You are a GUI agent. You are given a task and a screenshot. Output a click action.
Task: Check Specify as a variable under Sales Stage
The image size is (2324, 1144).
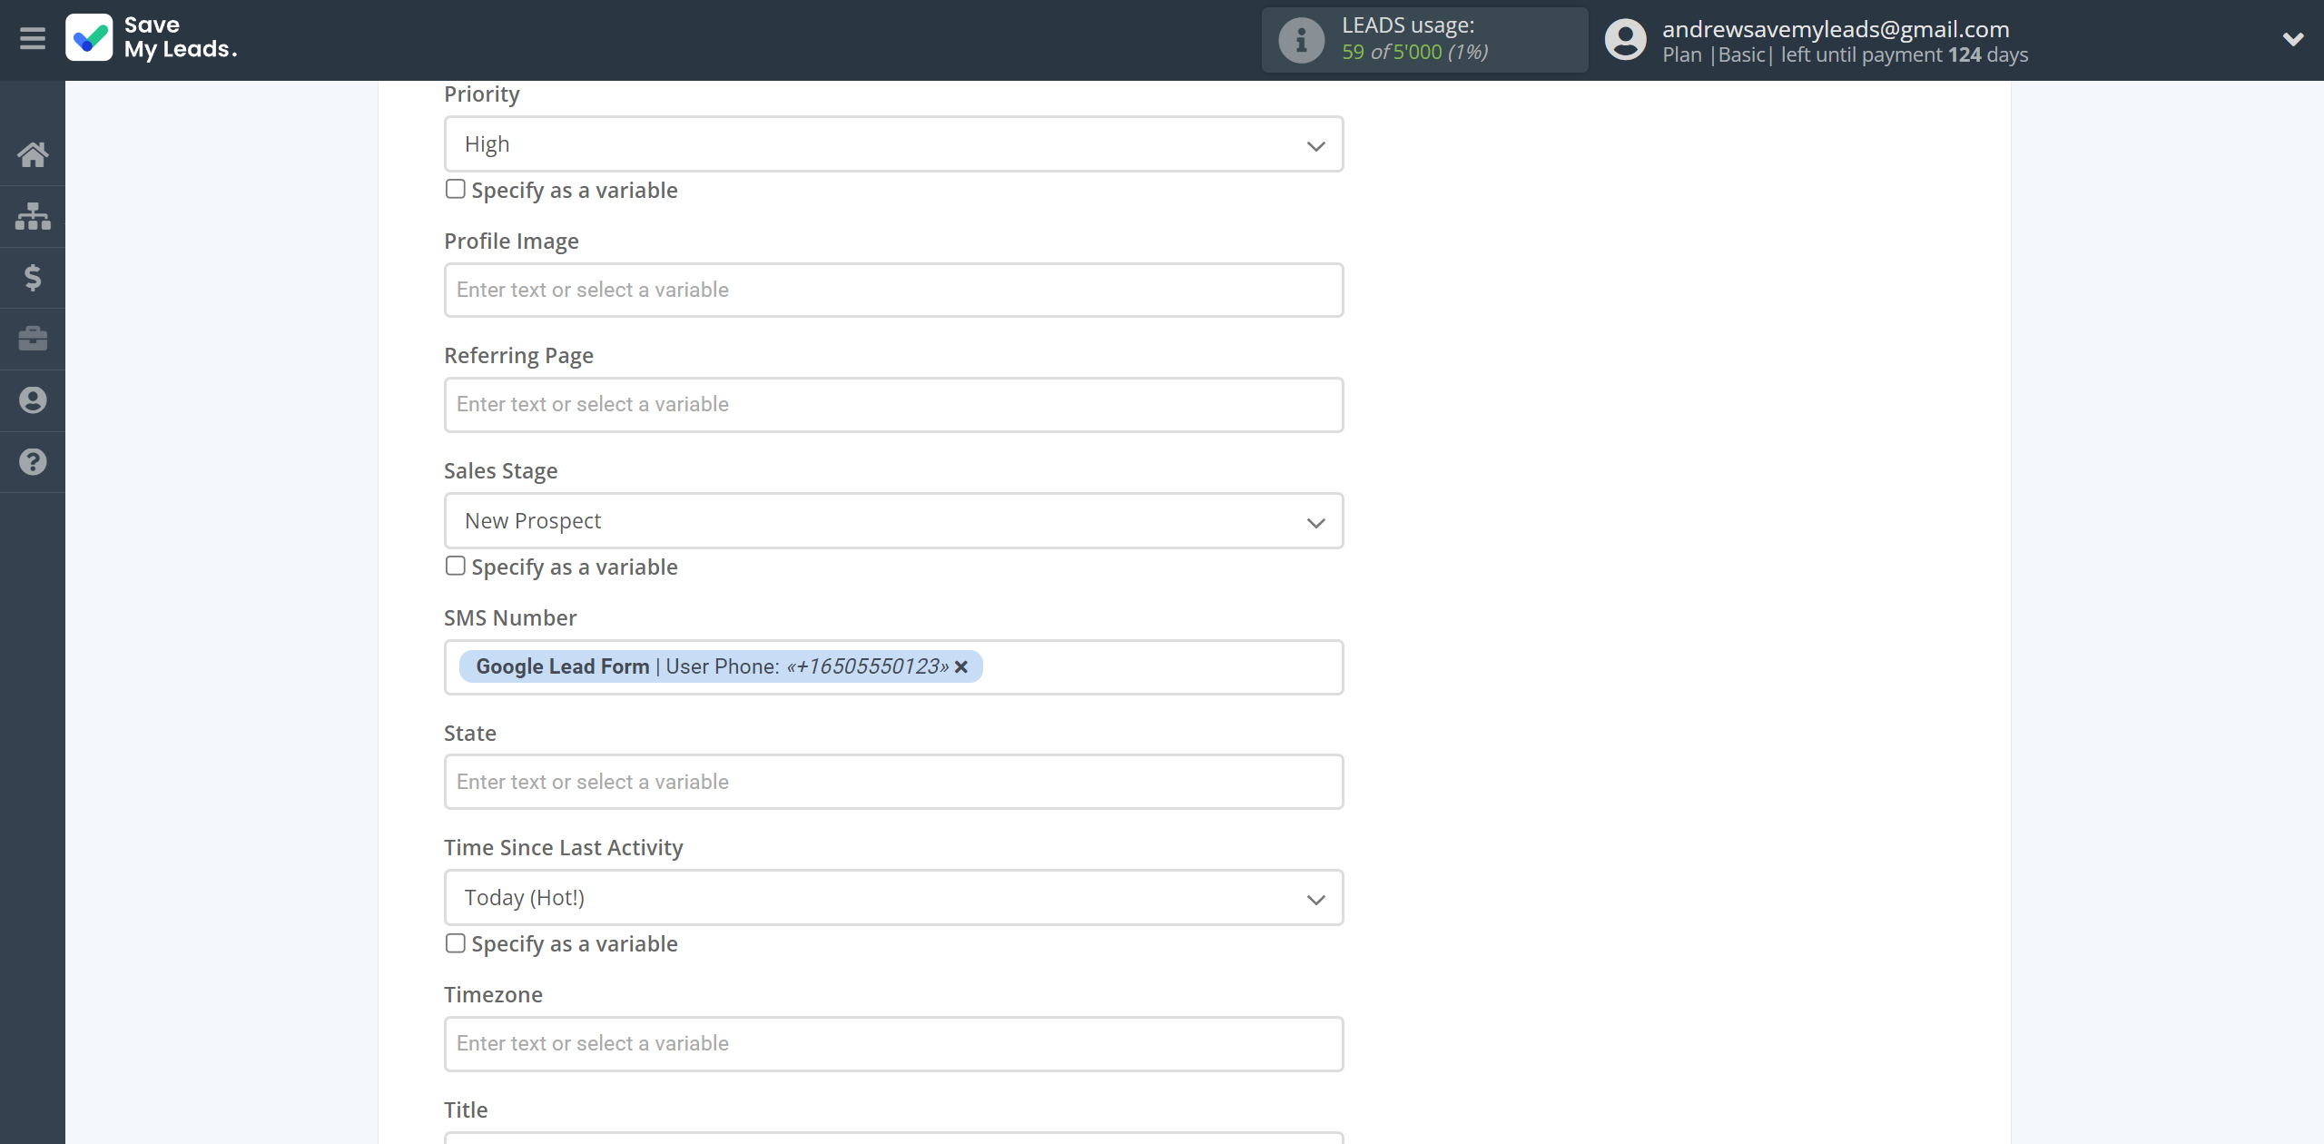point(456,566)
